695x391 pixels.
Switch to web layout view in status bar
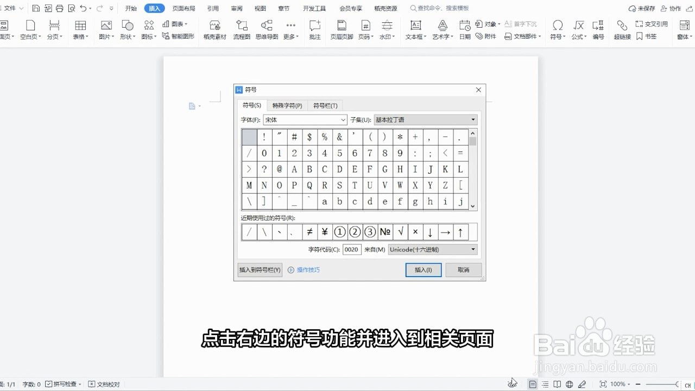coord(568,384)
